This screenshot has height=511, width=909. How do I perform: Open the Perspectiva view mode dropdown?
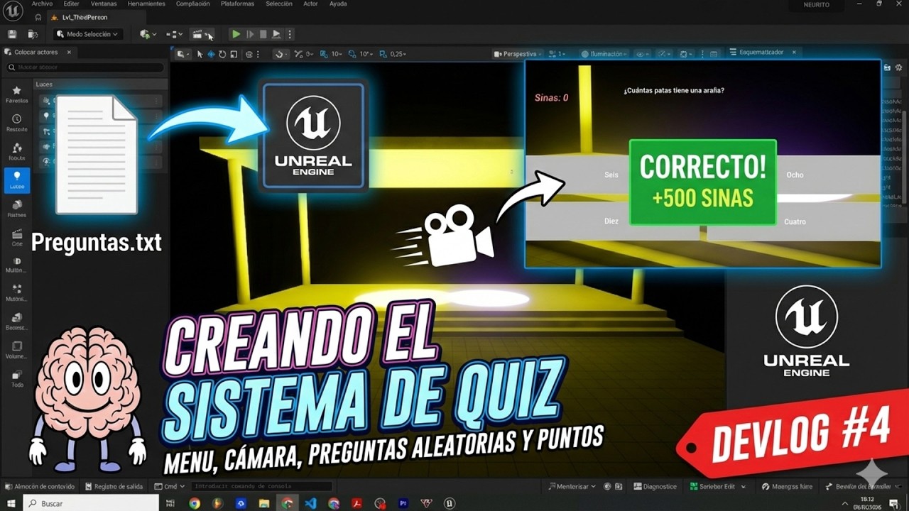518,54
